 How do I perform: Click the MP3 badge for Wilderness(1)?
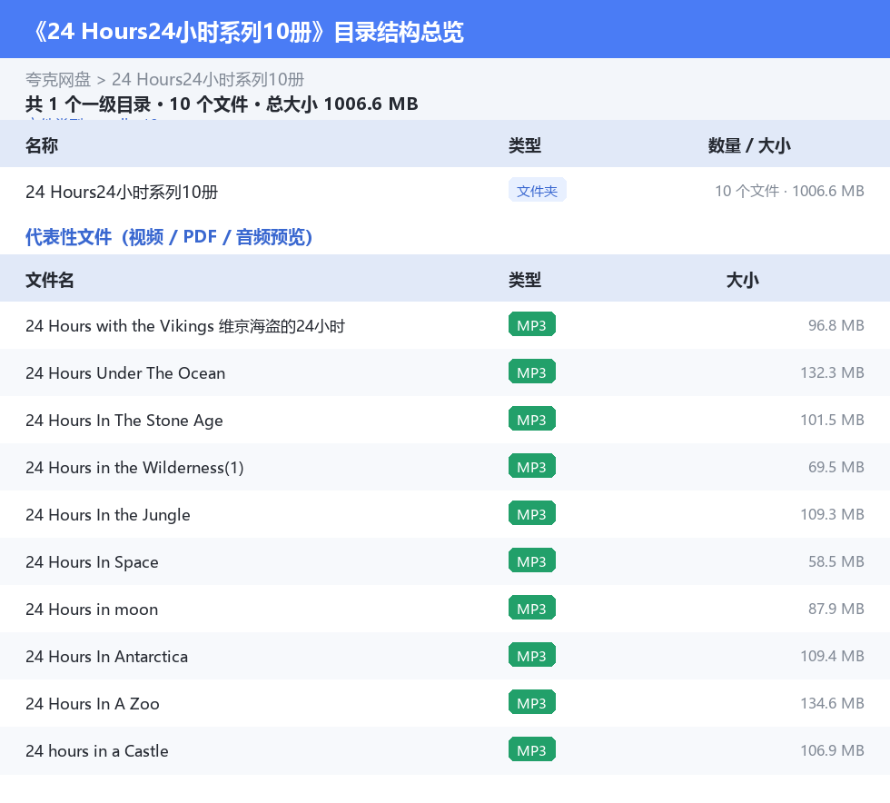click(x=532, y=466)
